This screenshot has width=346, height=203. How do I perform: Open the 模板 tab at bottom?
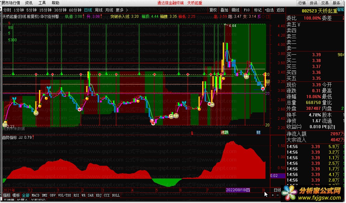16,195
